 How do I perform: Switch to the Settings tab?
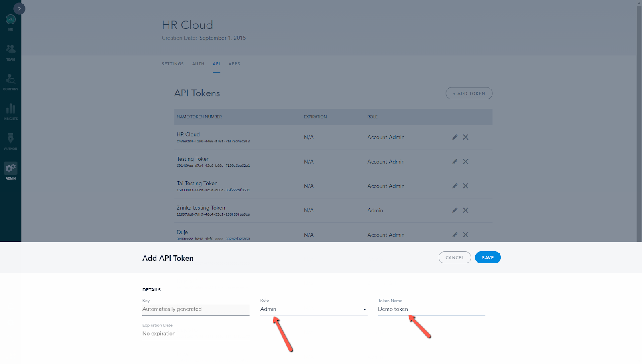173,64
